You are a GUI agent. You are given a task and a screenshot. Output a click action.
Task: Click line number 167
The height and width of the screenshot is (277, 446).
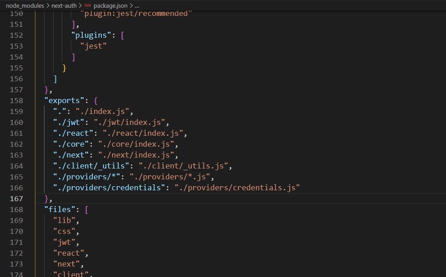click(x=16, y=199)
